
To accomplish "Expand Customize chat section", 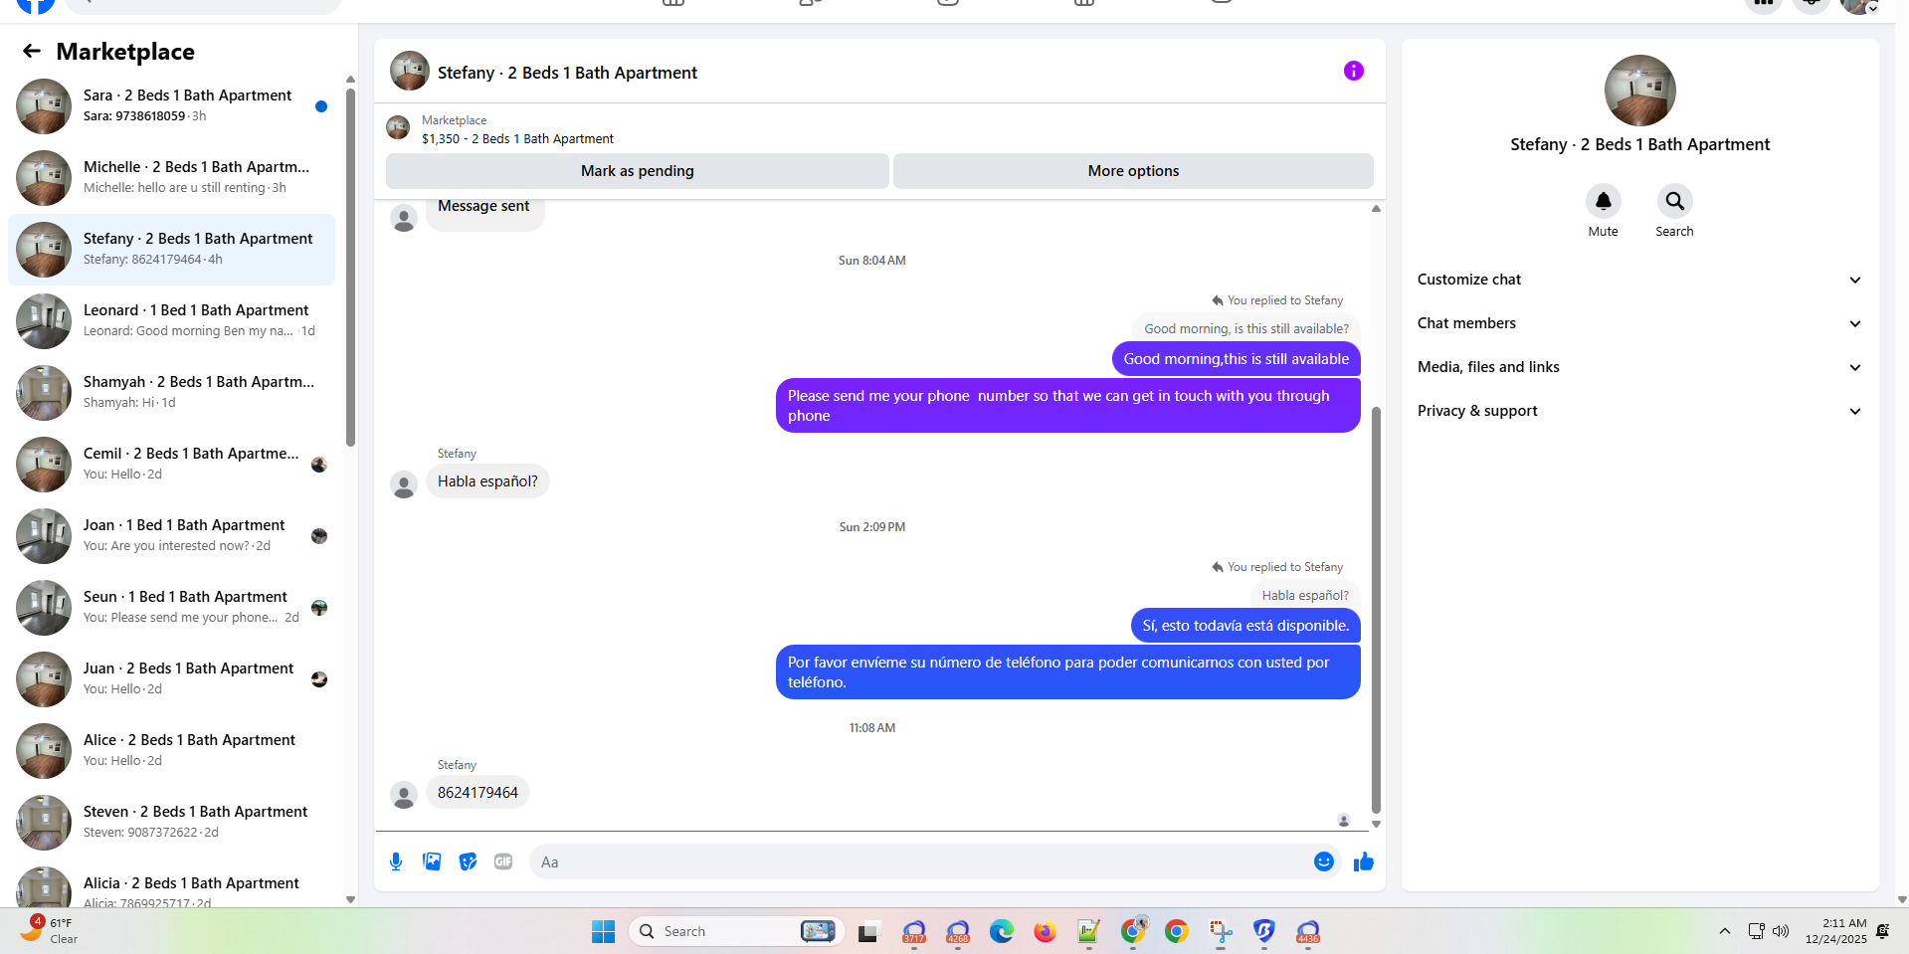I will tap(1638, 280).
